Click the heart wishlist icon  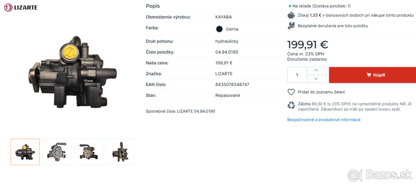click(291, 92)
